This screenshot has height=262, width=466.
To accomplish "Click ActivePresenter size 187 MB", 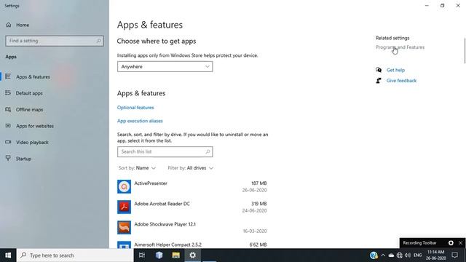I will point(259,183).
